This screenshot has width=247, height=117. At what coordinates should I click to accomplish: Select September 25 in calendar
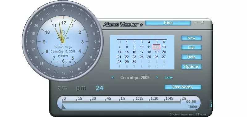point(149,57)
